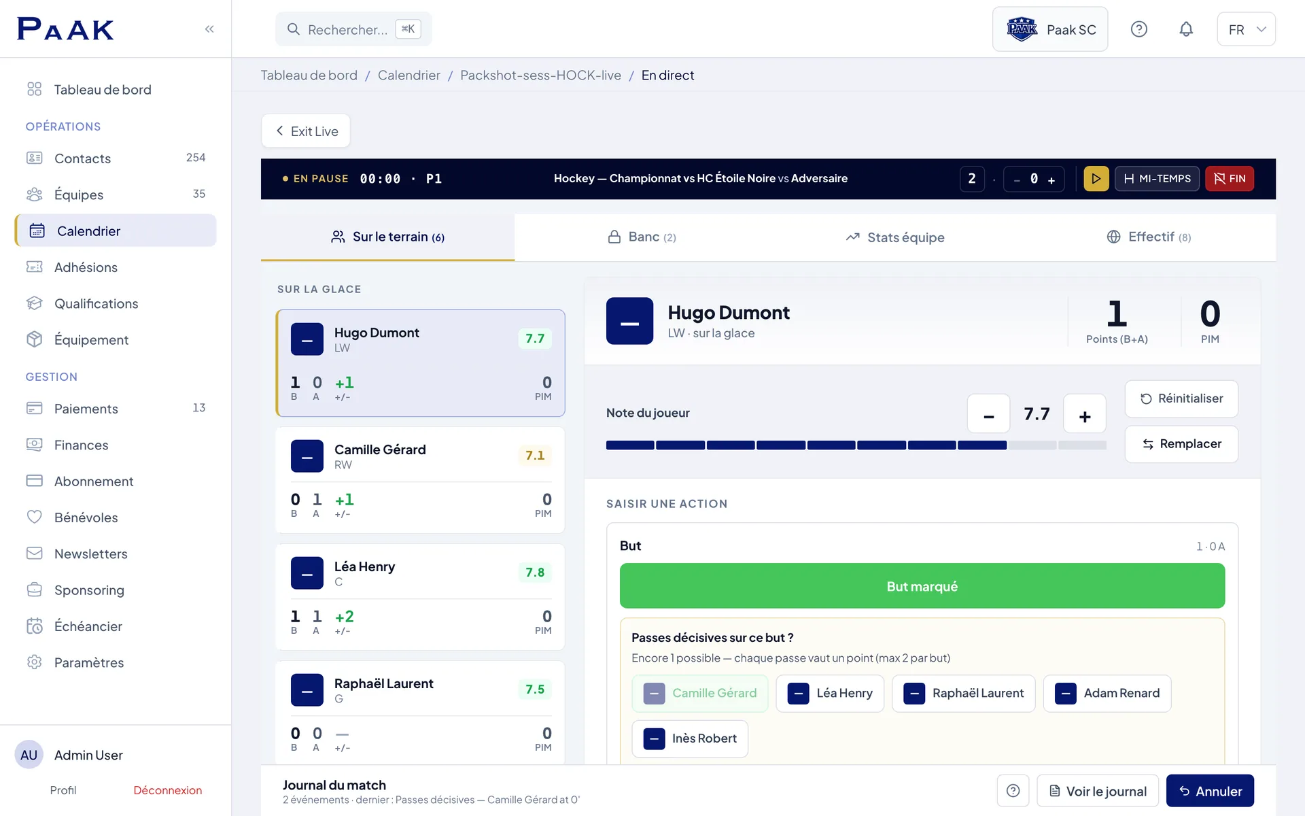Click the Rechercher search field

pyautogui.click(x=353, y=29)
